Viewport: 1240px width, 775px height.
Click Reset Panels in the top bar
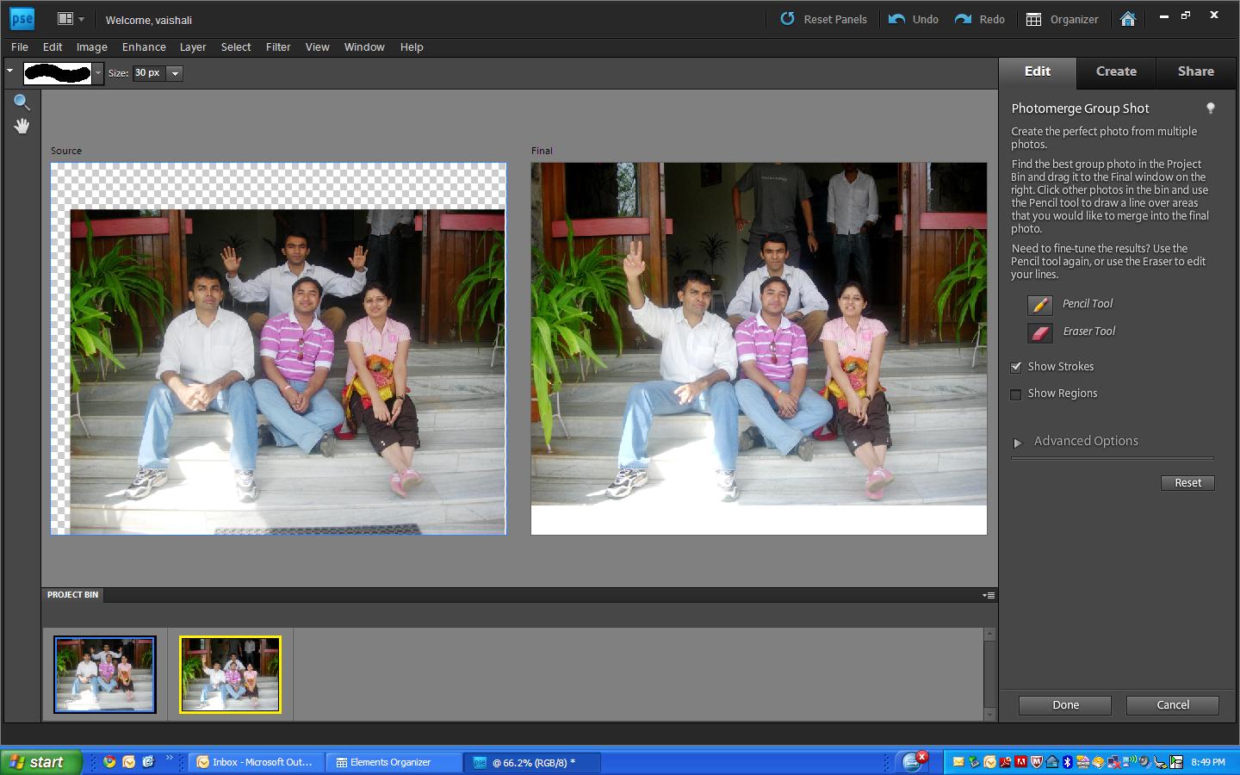point(823,19)
